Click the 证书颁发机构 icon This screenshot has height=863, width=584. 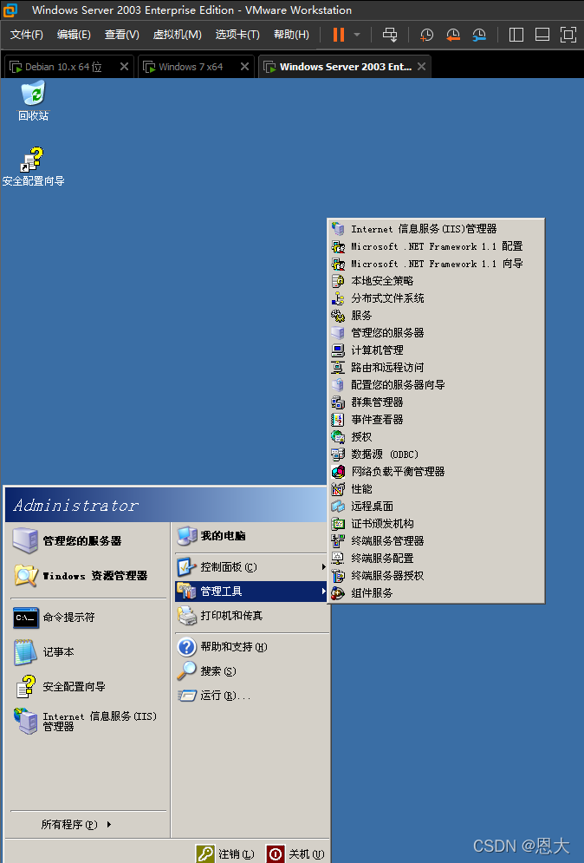[x=338, y=523]
